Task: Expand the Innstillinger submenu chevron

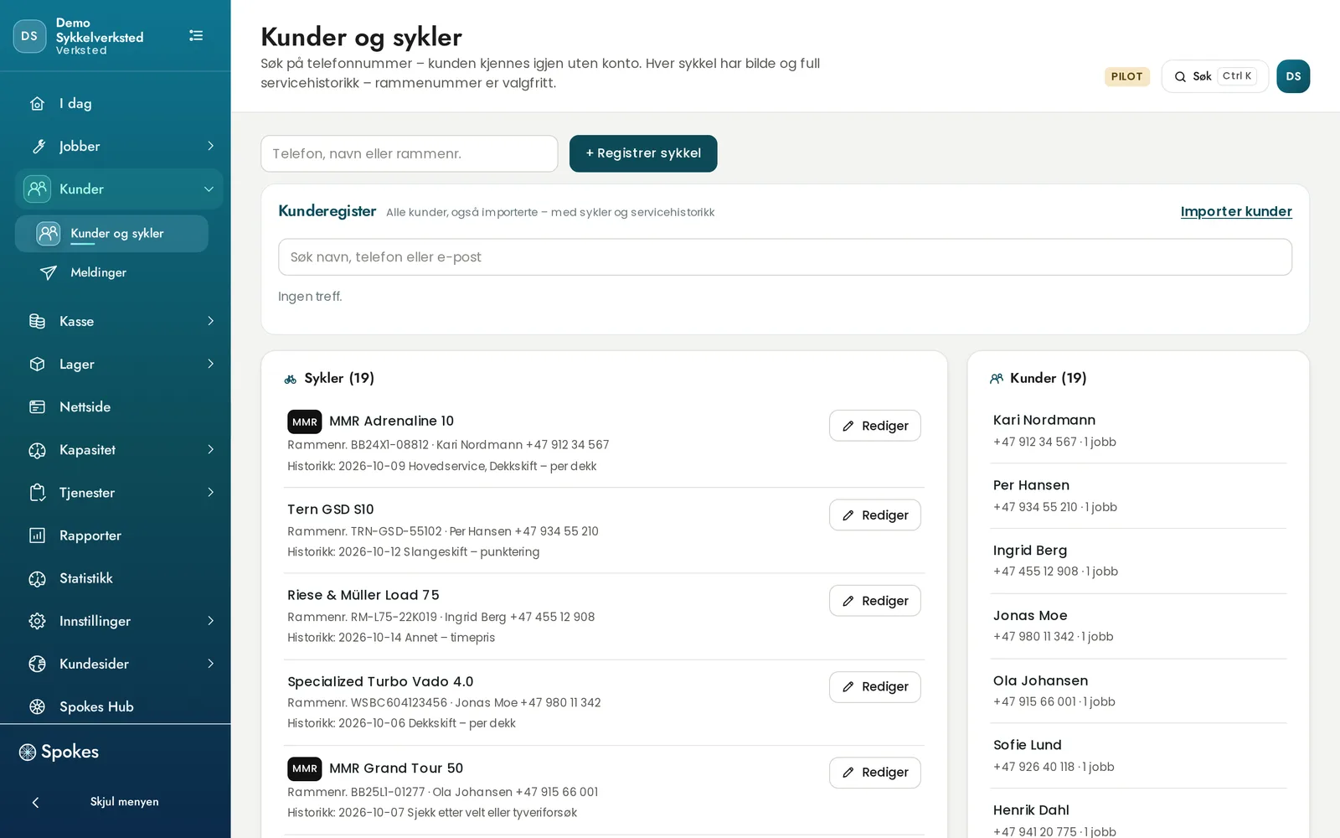Action: point(210,621)
